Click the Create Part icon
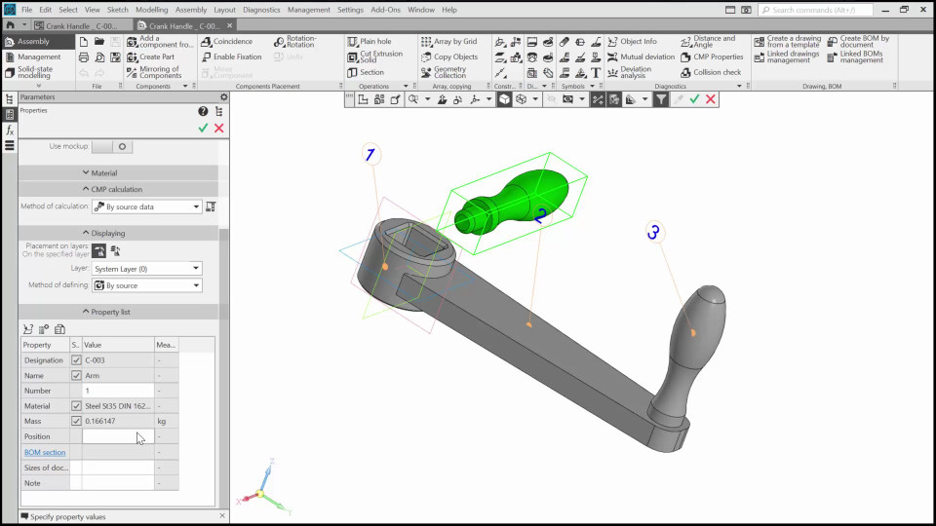This screenshot has height=526, width=936. 150,56
